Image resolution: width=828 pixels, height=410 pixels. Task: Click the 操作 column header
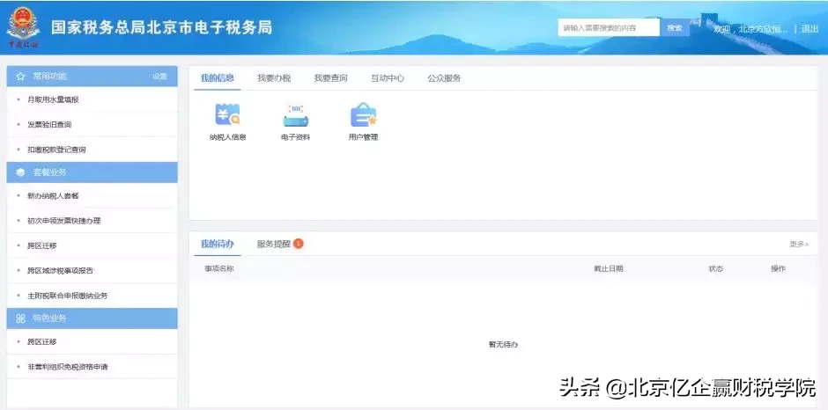coord(778,268)
